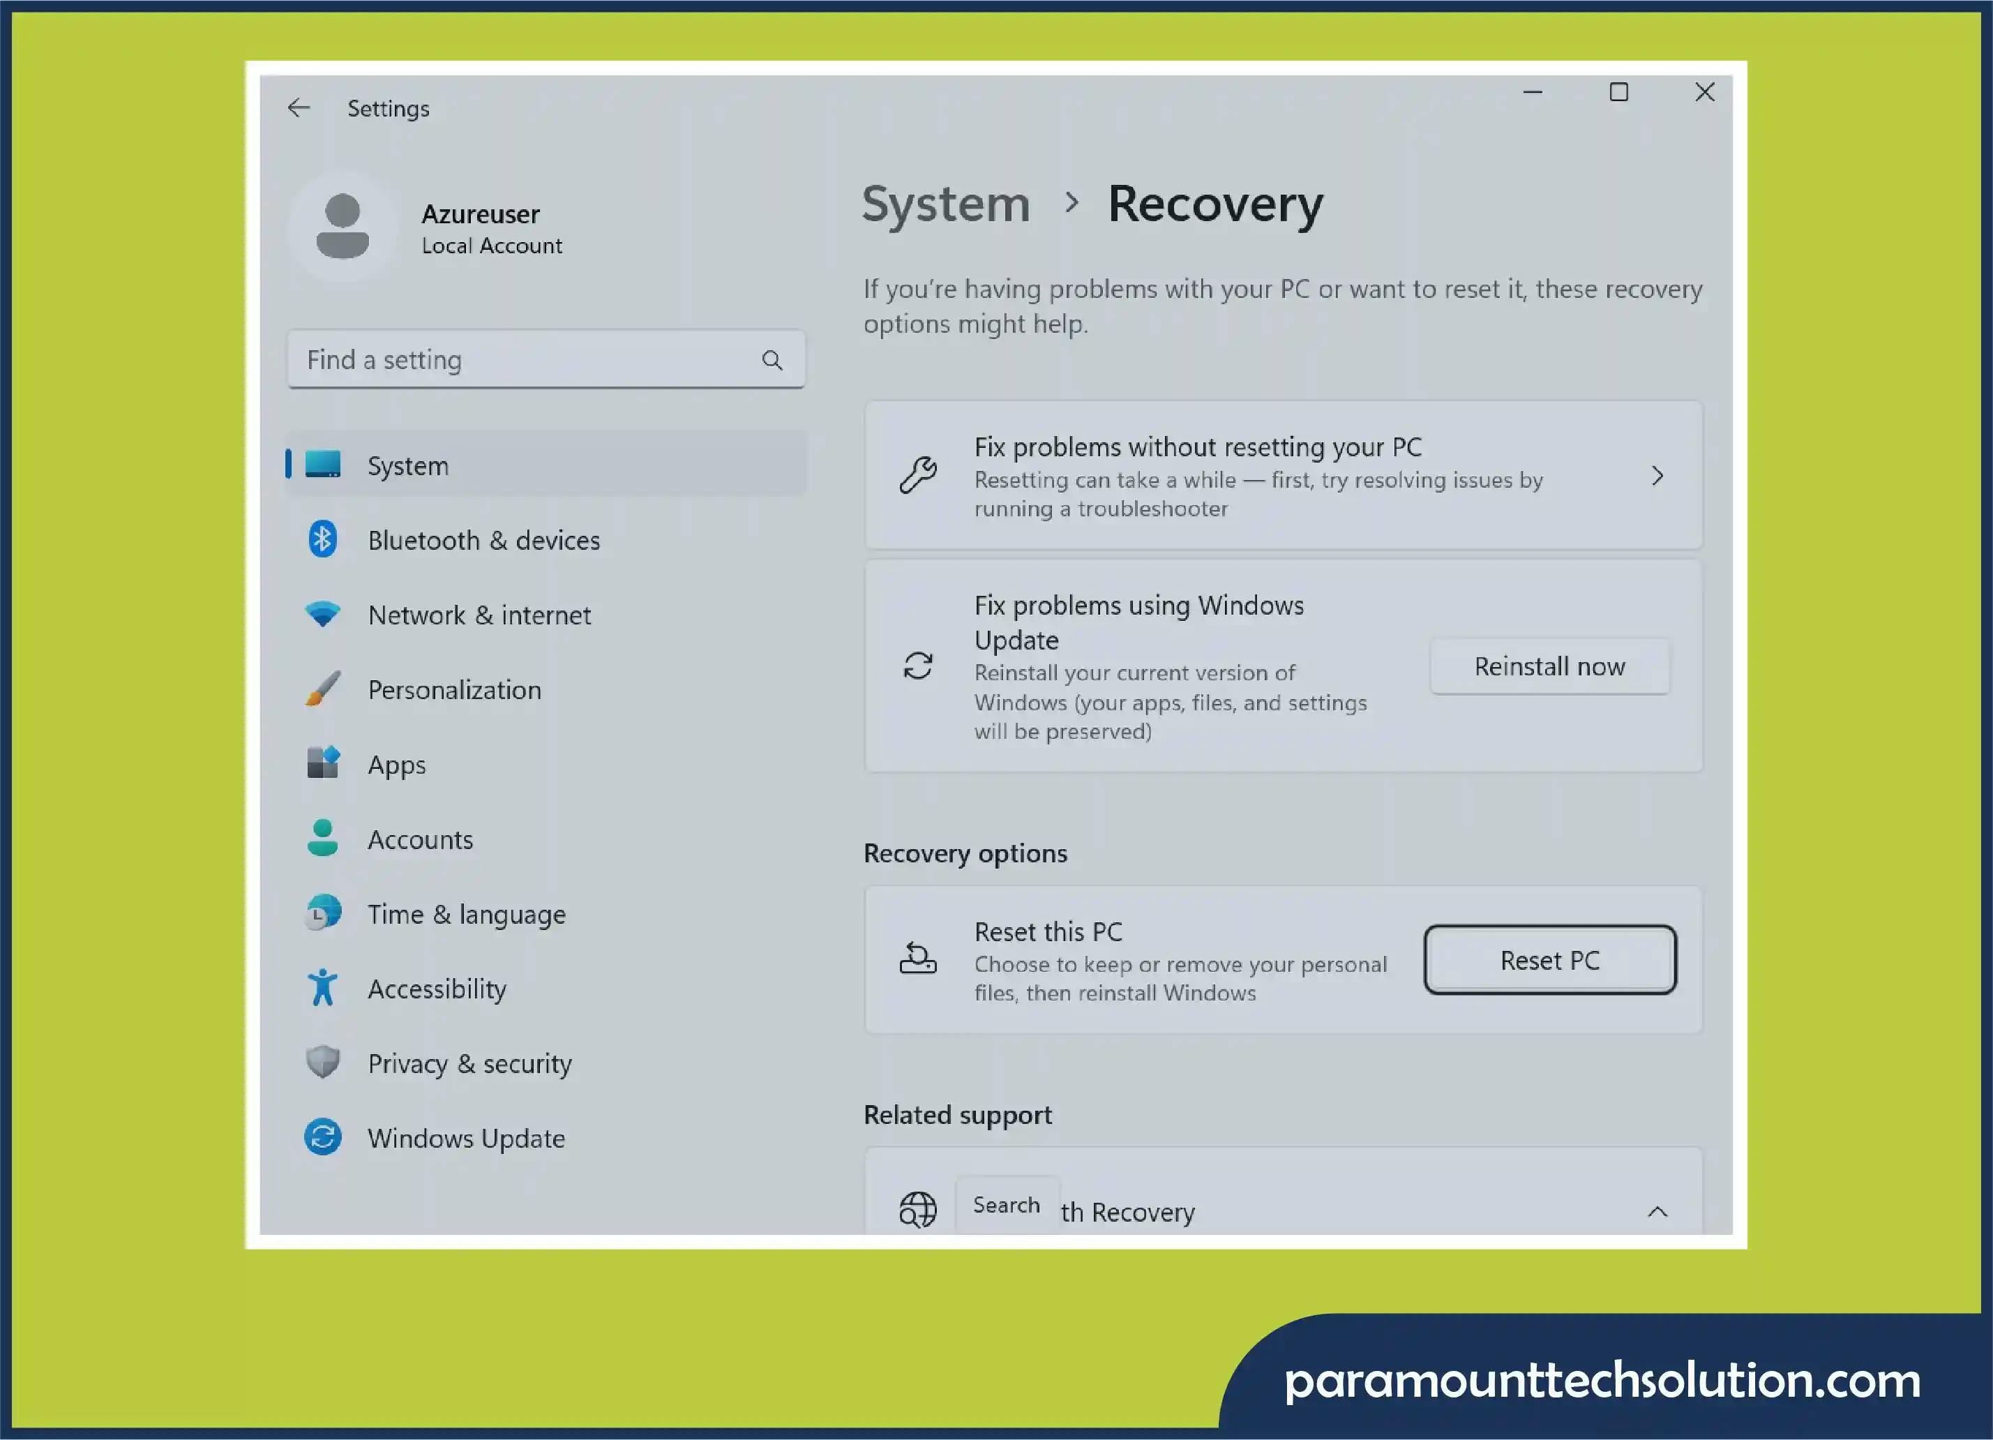Open the Apps settings page
This screenshot has width=1993, height=1440.
pos(546,764)
